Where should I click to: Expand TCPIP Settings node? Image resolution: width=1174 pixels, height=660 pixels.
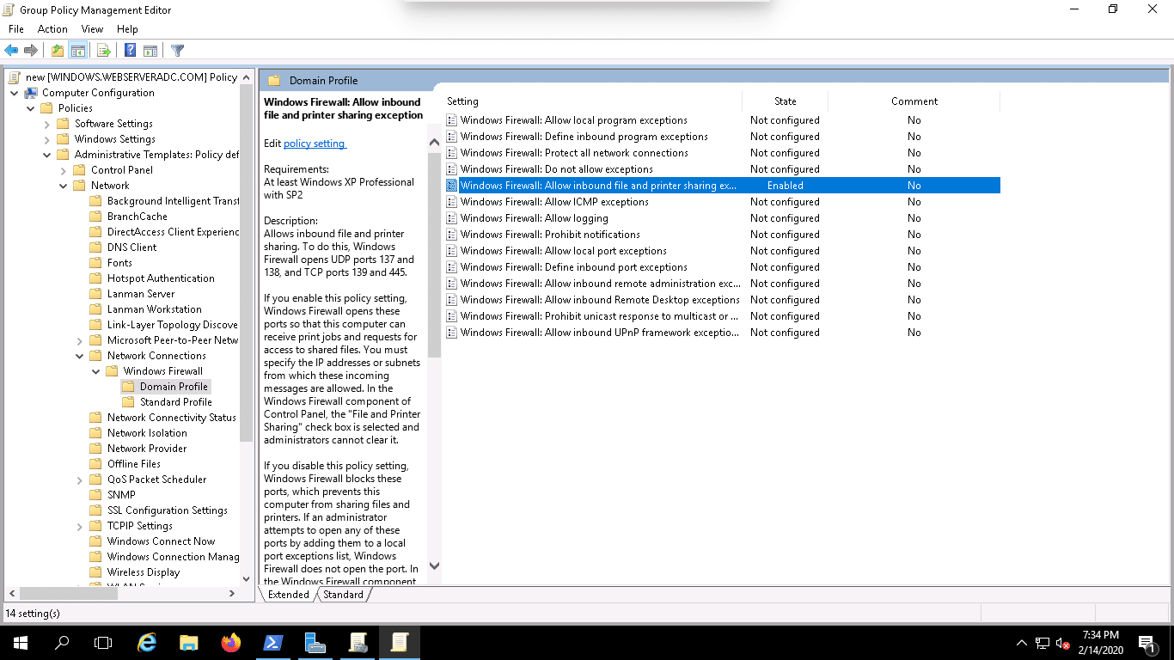click(x=80, y=526)
